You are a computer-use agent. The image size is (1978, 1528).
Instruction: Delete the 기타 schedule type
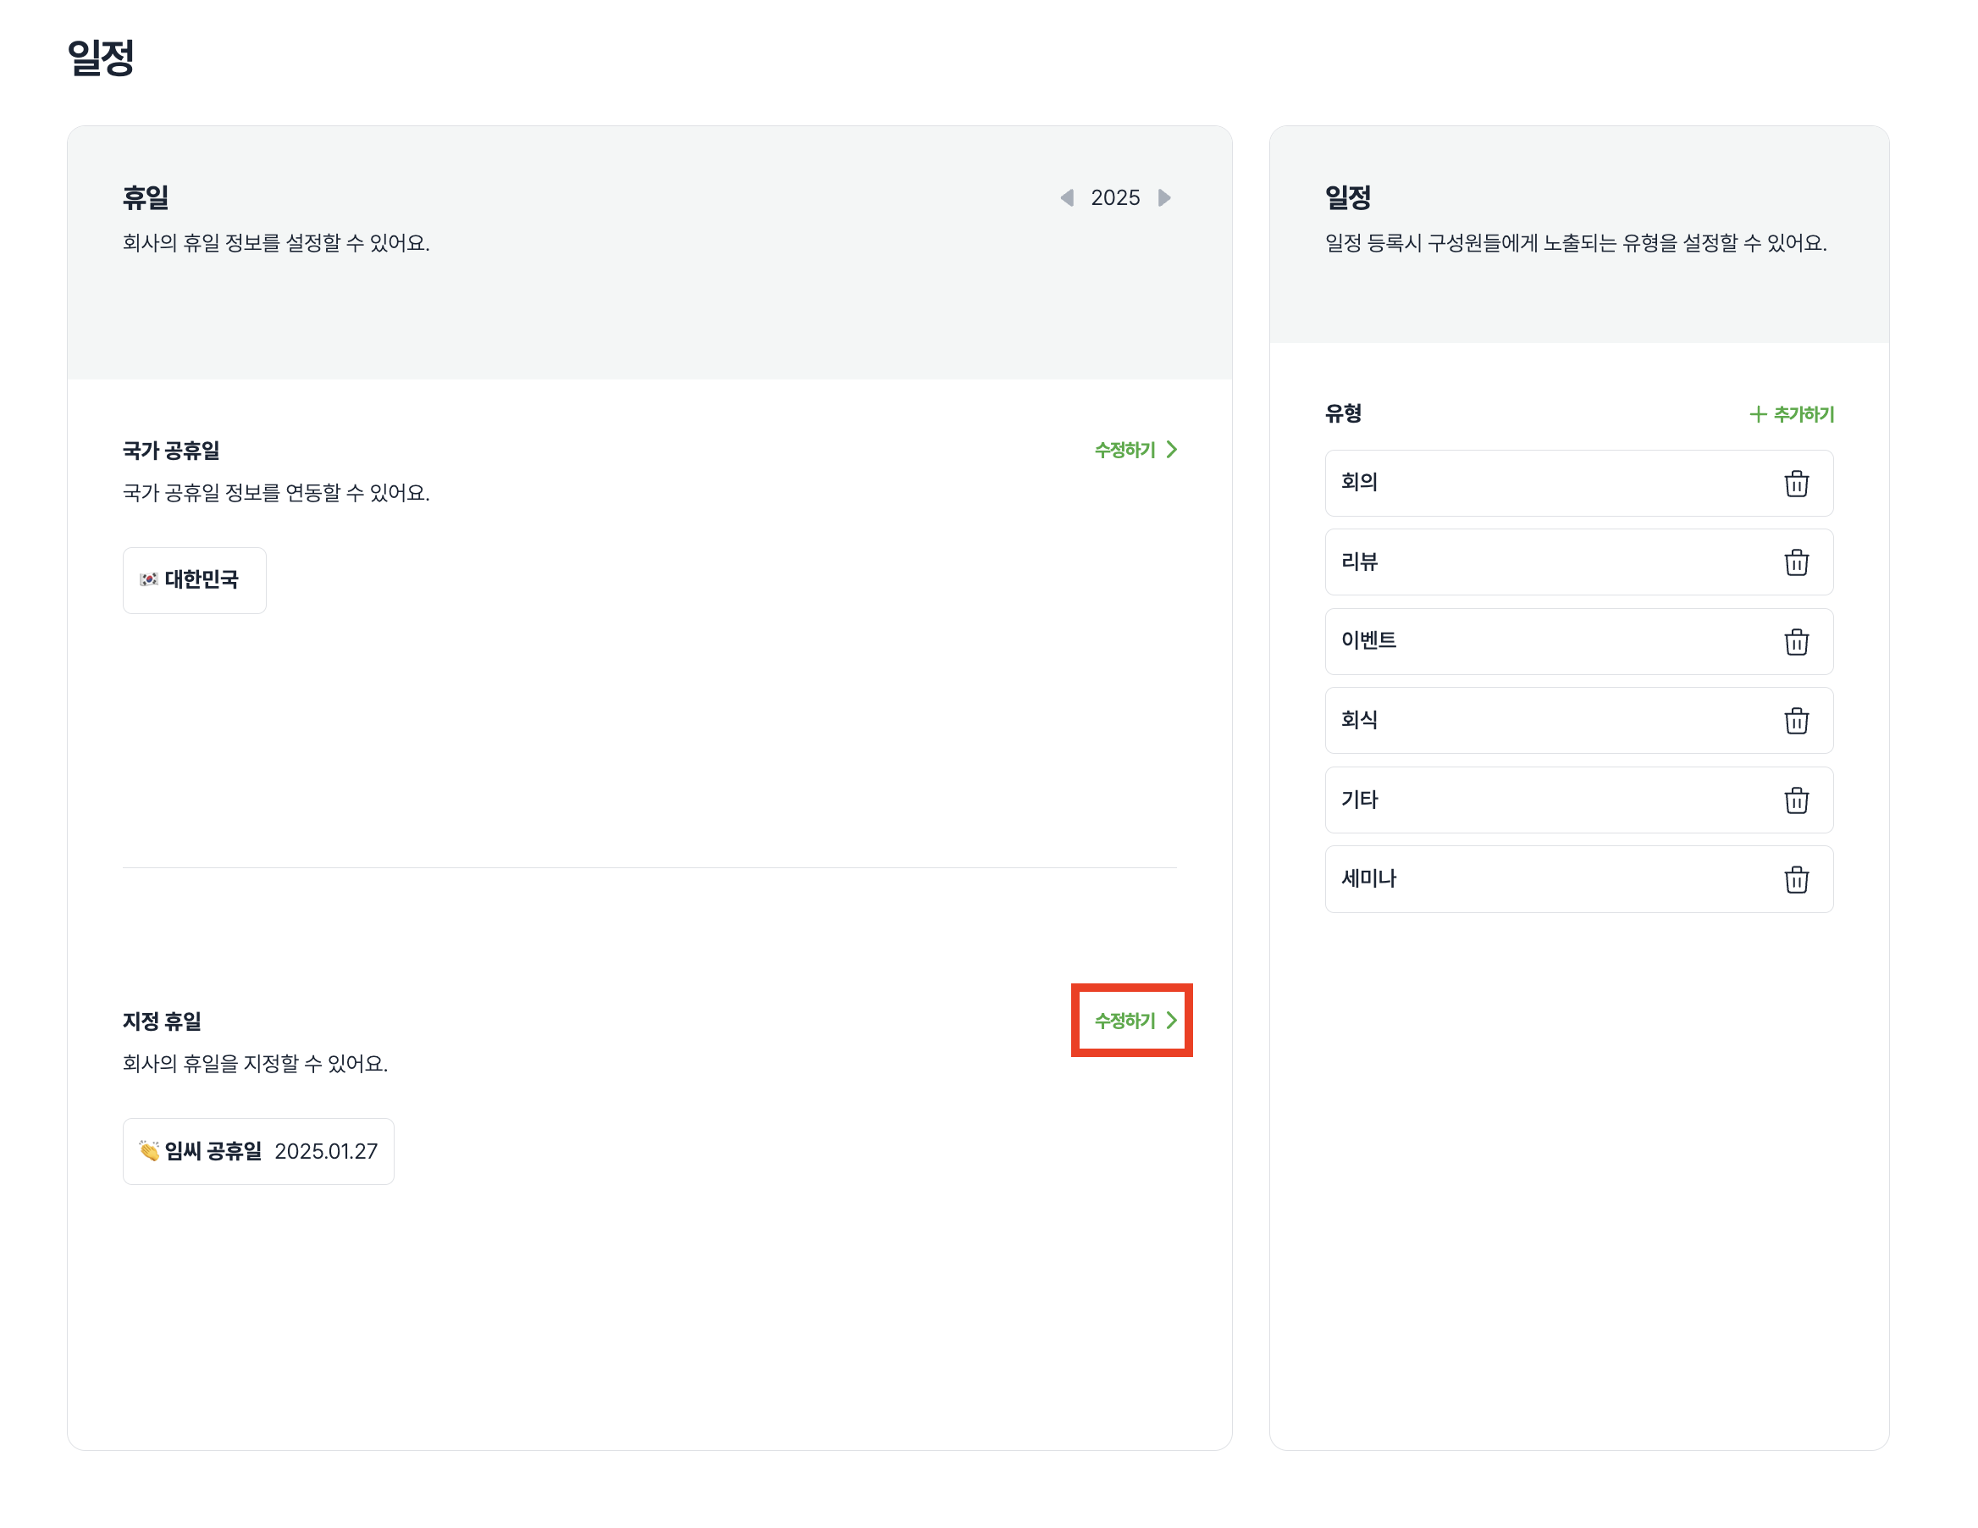(x=1795, y=800)
